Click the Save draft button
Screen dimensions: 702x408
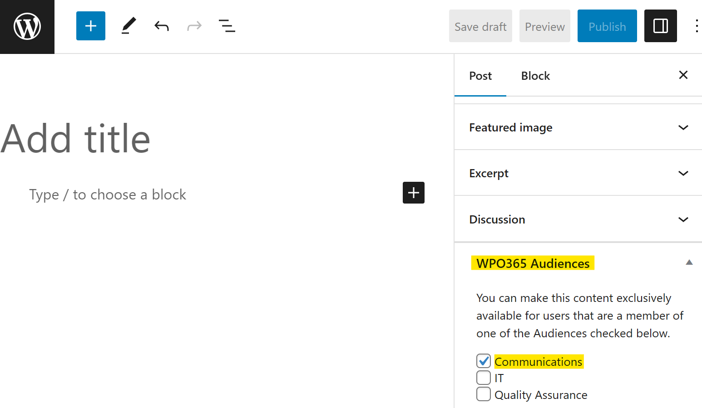click(480, 26)
